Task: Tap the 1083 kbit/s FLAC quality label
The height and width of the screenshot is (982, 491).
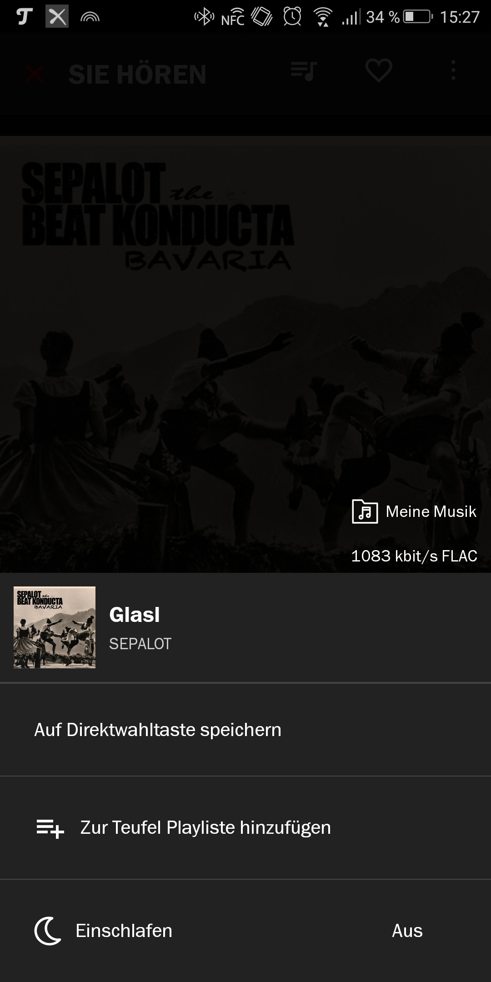Action: tap(414, 556)
